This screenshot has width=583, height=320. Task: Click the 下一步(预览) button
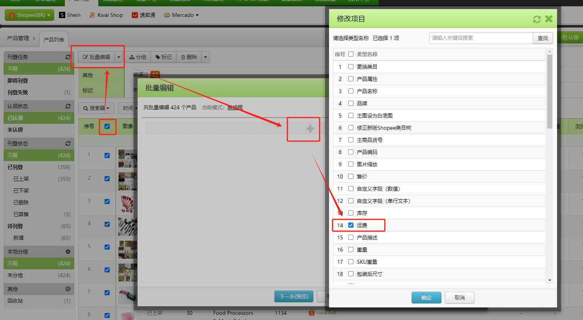click(x=293, y=296)
